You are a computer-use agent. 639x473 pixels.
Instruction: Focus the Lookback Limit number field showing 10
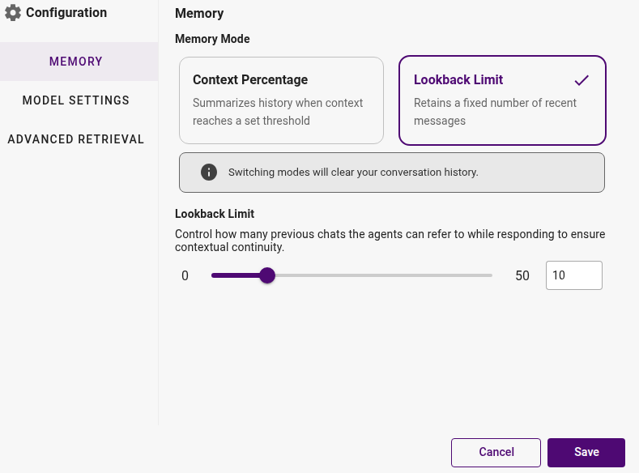(573, 275)
